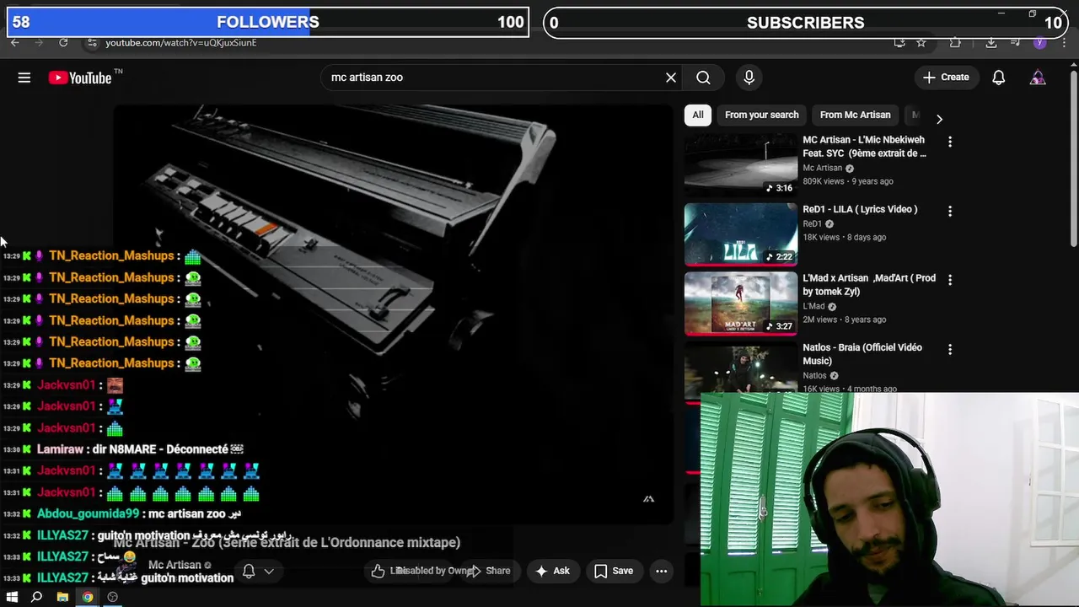
Task: Open more options for Natlos Braia video
Action: [x=950, y=349]
